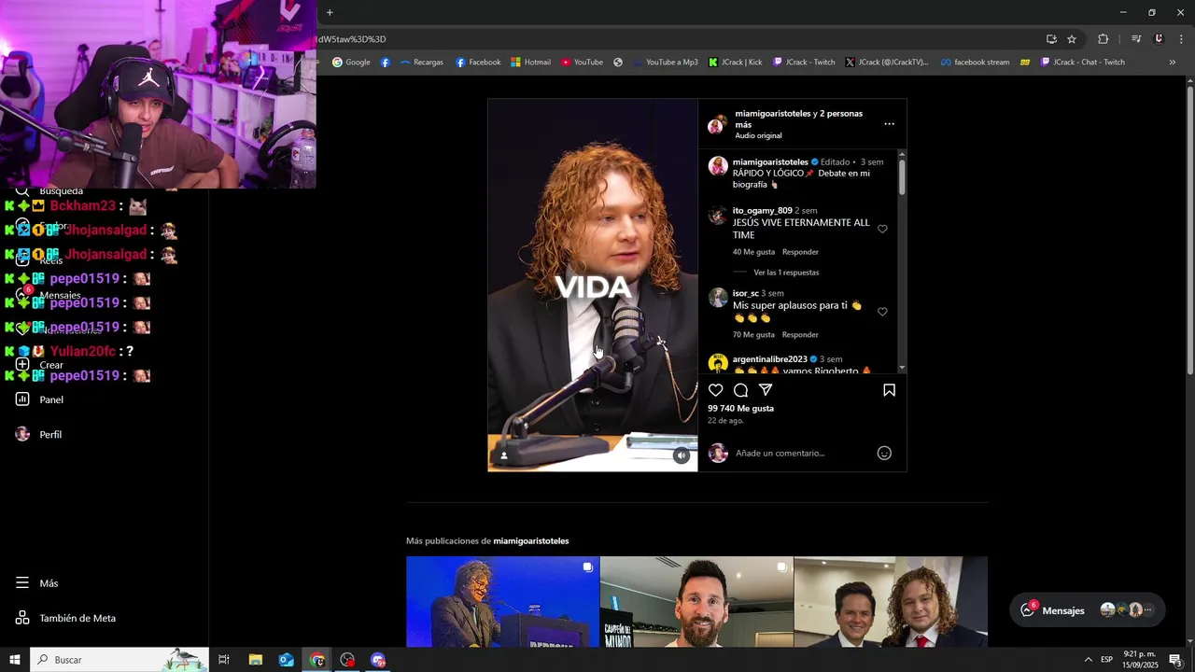Open floating Mensajes button

1088,610
